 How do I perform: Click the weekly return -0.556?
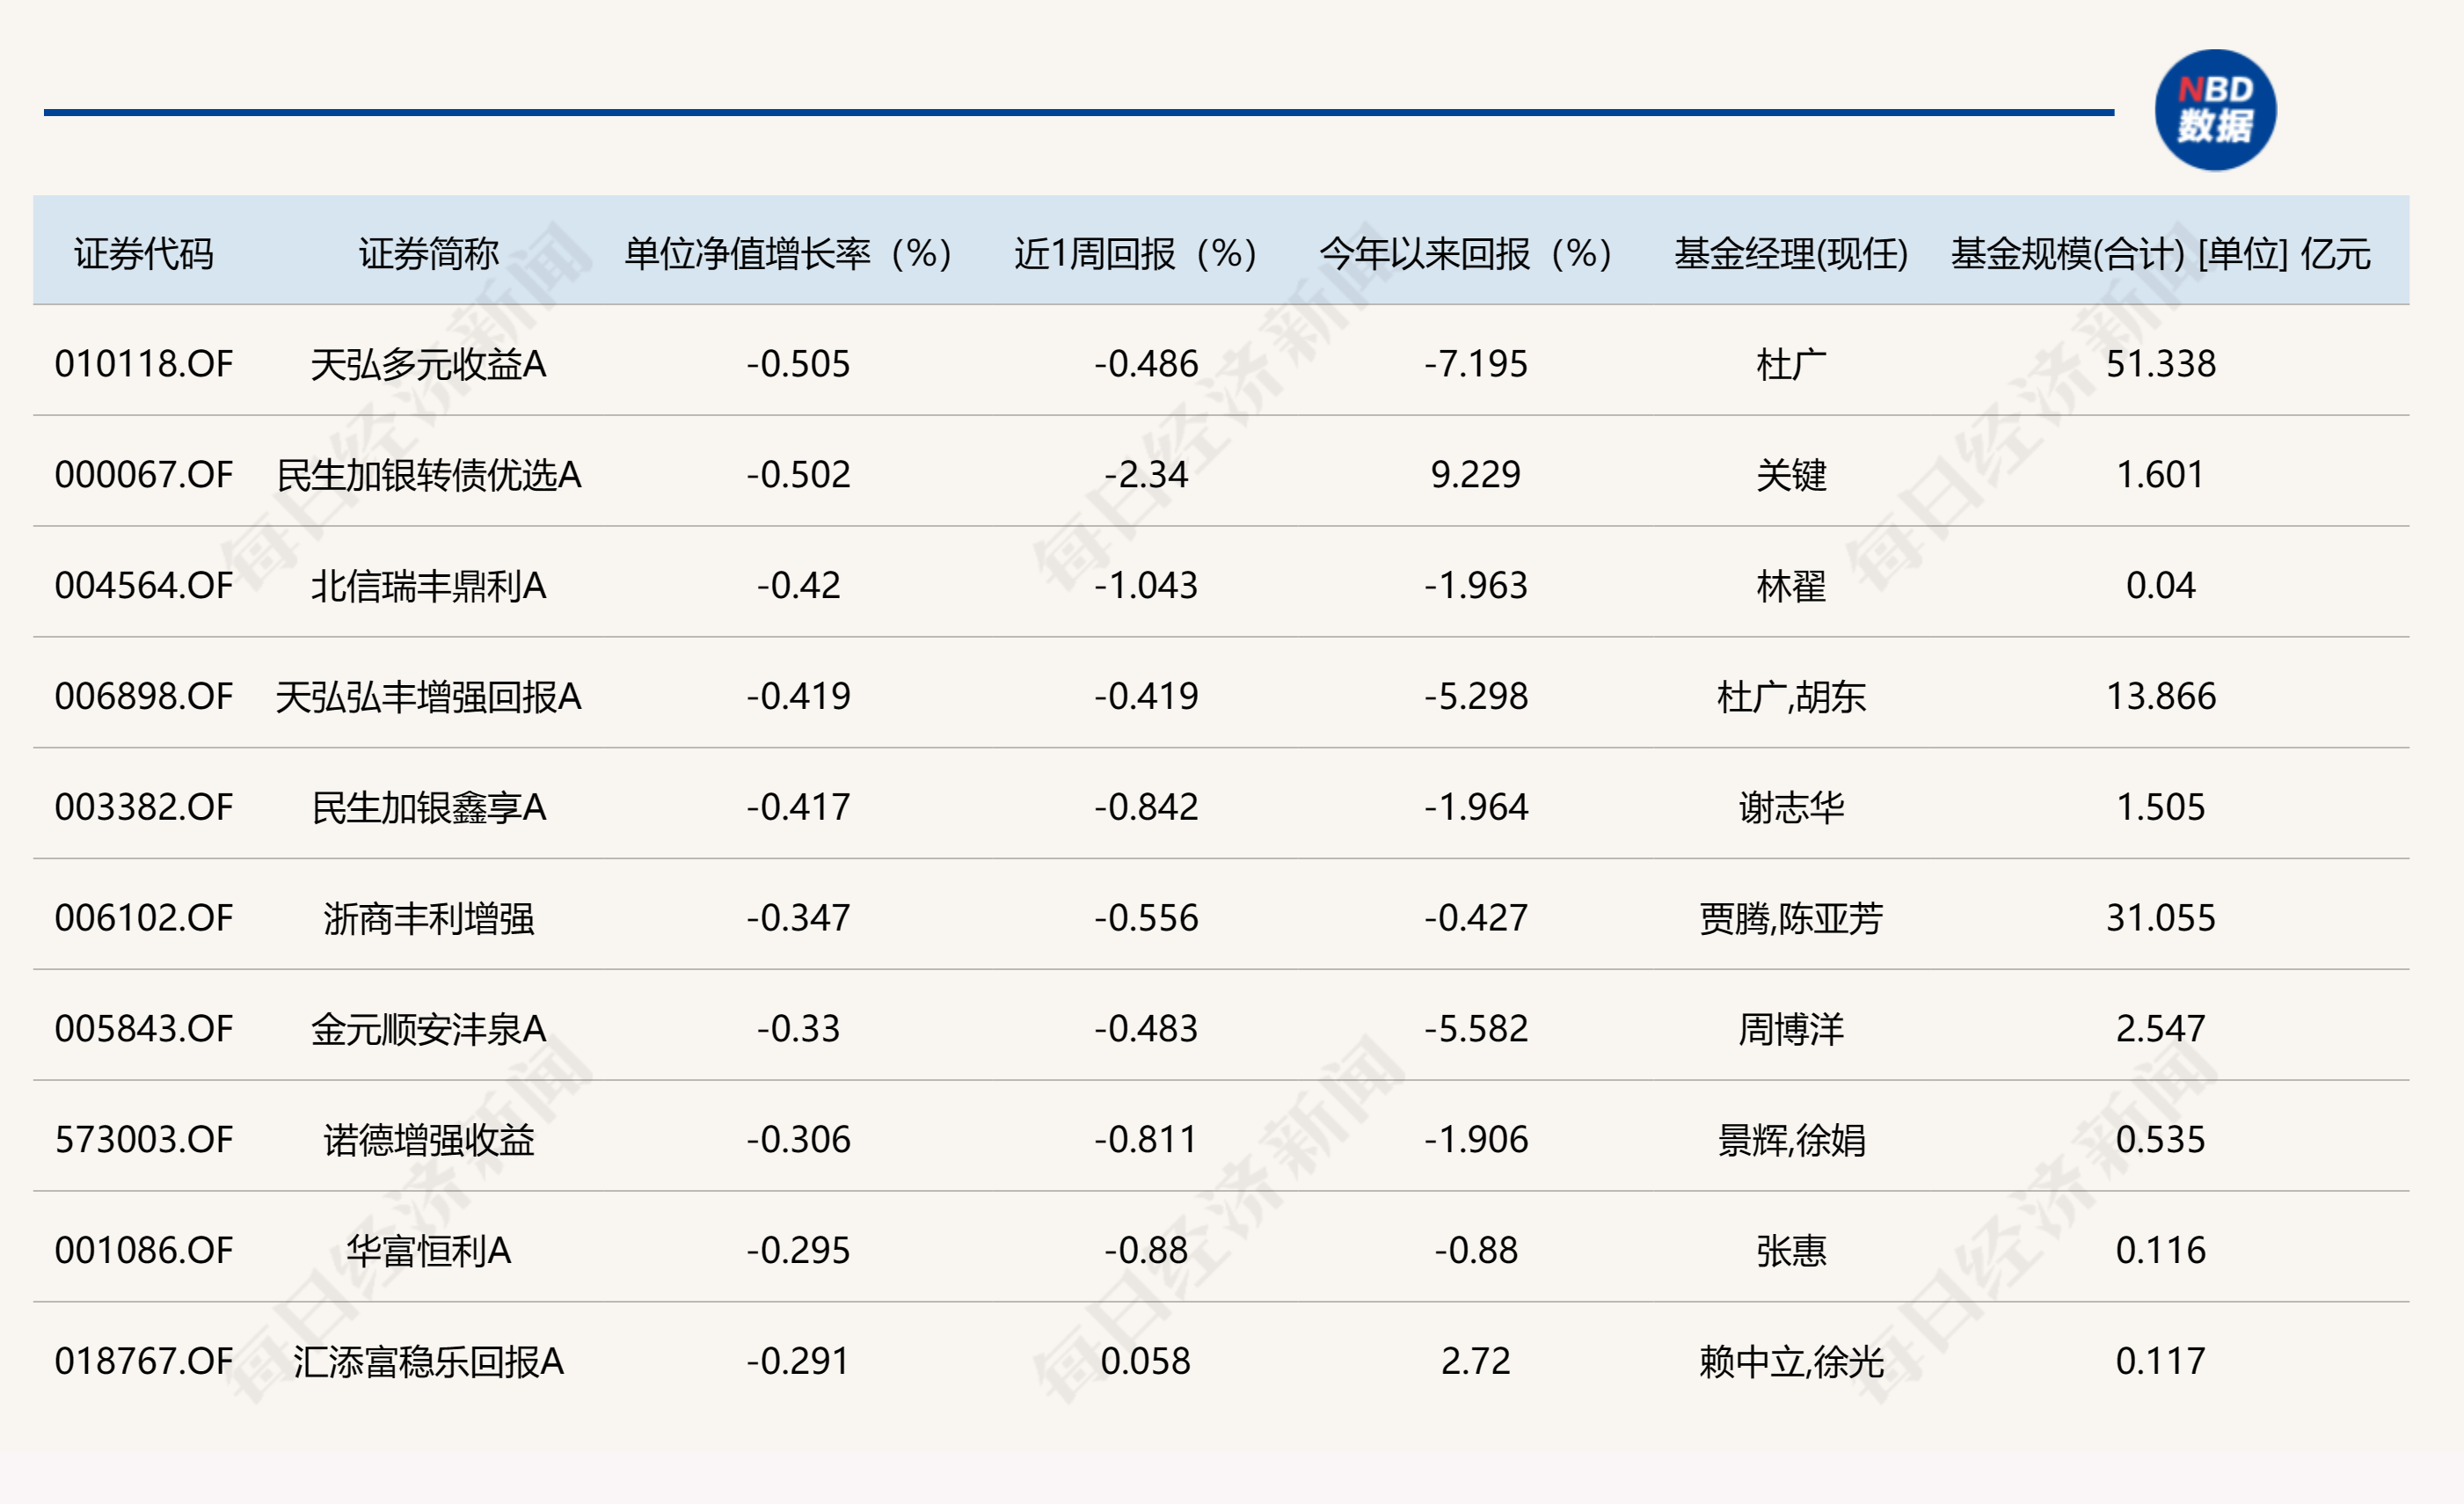pos(1146,919)
